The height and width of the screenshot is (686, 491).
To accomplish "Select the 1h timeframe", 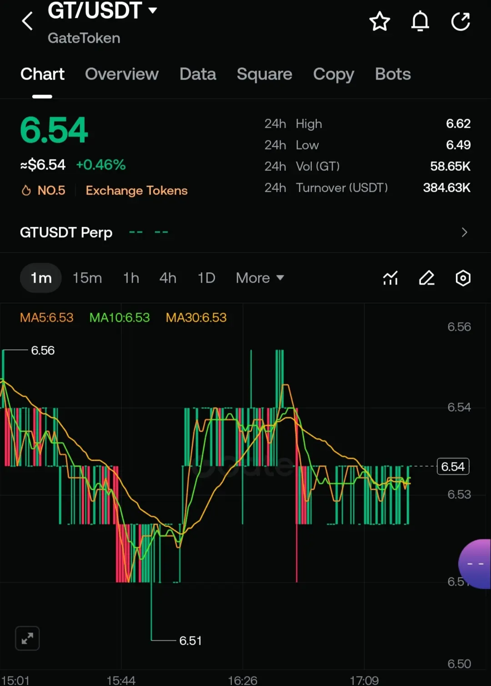I will click(131, 278).
